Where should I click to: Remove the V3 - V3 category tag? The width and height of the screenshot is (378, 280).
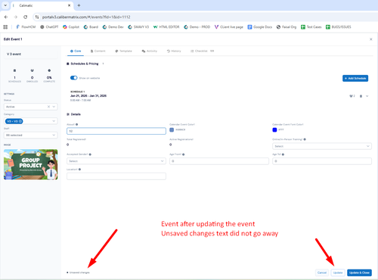tap(20, 121)
